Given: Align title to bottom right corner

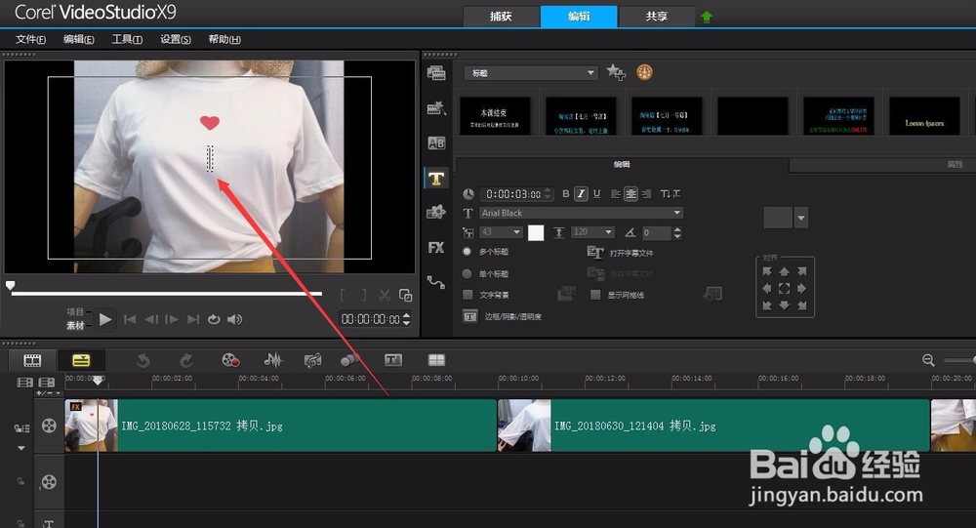Looking at the screenshot, I should 801,305.
